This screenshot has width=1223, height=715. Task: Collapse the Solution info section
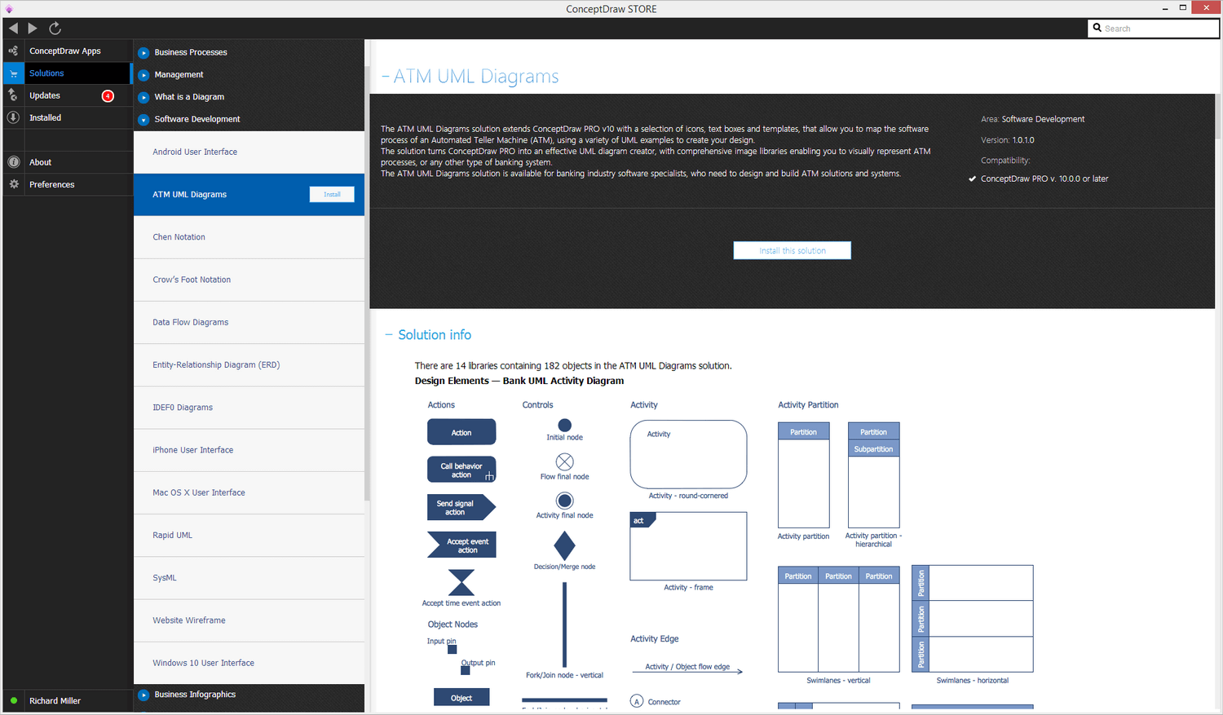coord(388,335)
